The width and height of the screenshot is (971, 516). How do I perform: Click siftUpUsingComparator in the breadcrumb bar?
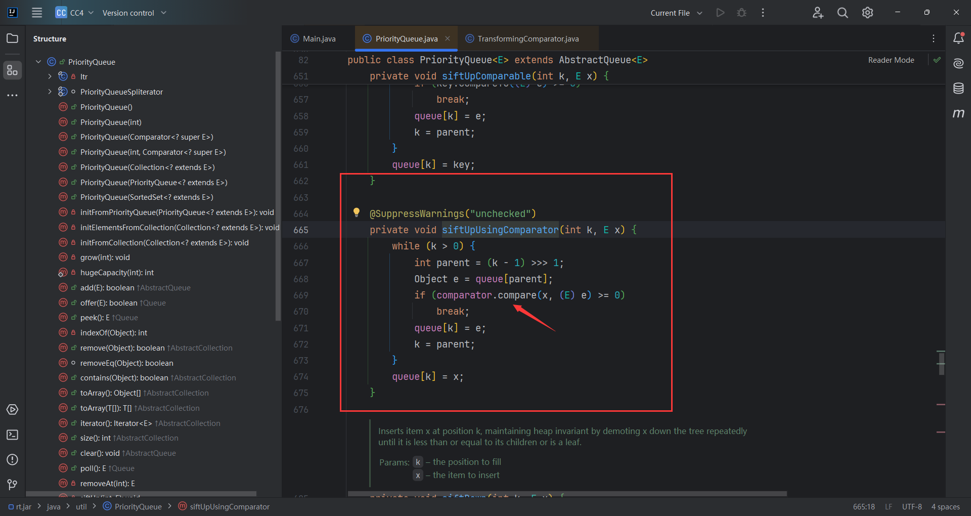click(x=224, y=506)
